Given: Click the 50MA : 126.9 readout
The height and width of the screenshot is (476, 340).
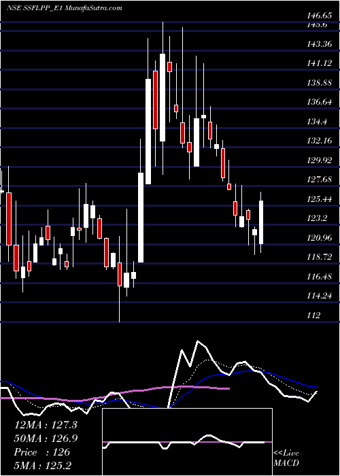Looking at the screenshot, I should (x=46, y=439).
